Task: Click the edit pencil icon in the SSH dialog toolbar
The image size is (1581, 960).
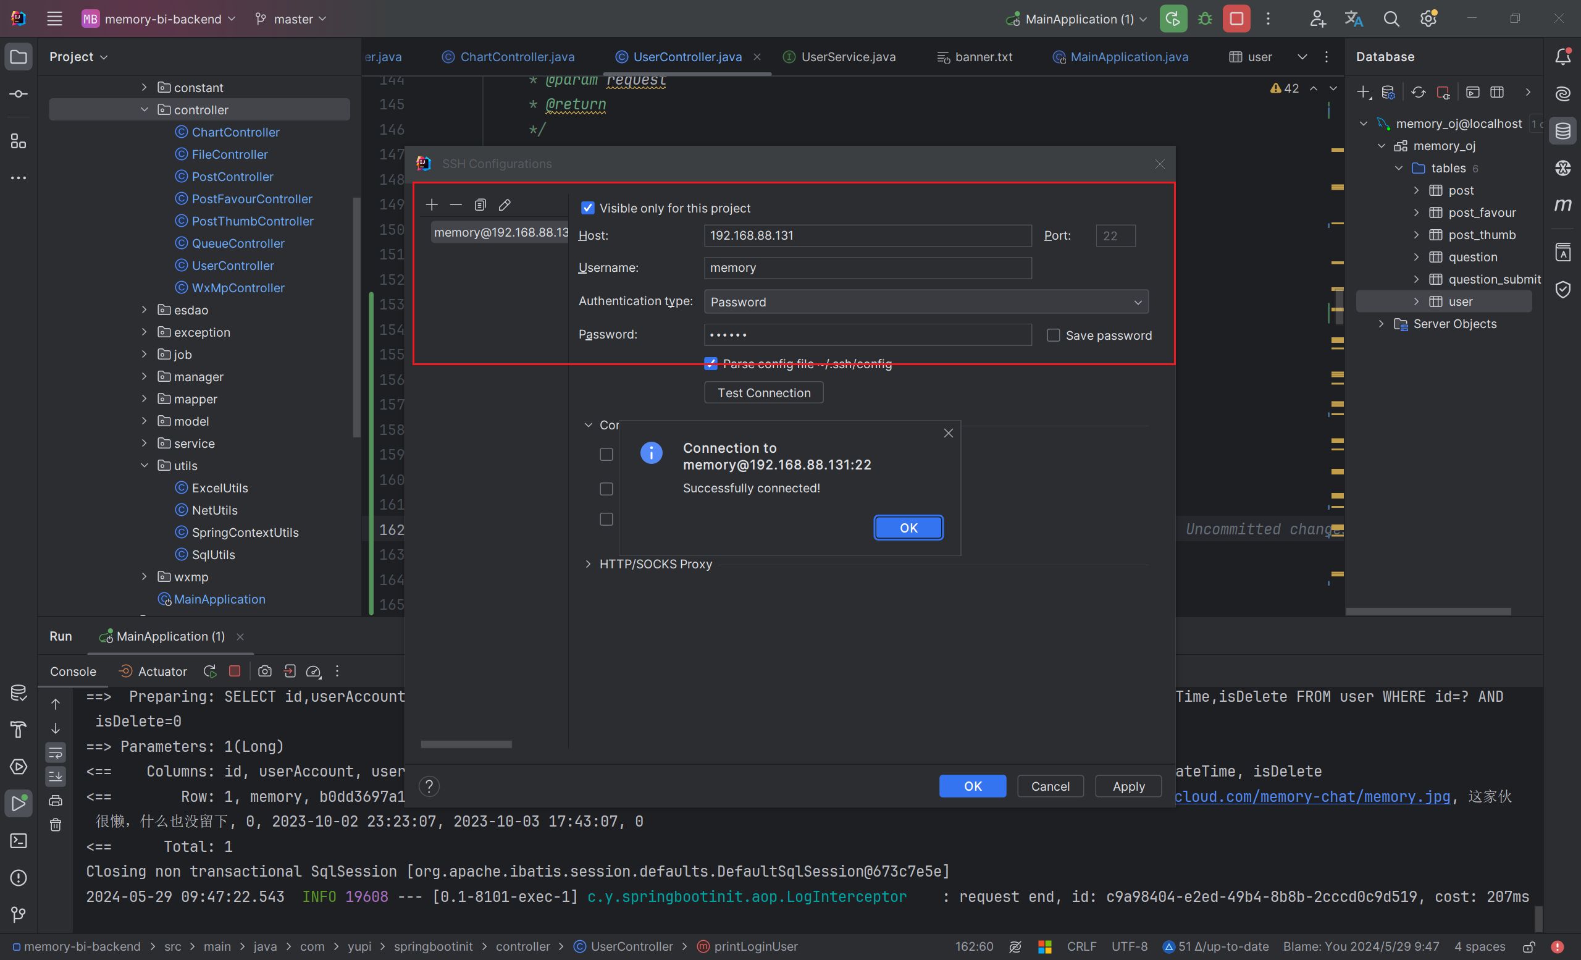Action: click(505, 204)
